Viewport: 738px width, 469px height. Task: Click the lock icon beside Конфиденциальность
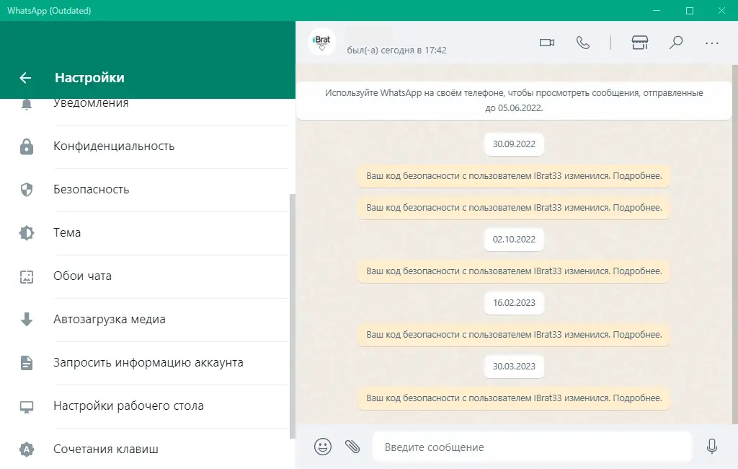click(x=27, y=146)
